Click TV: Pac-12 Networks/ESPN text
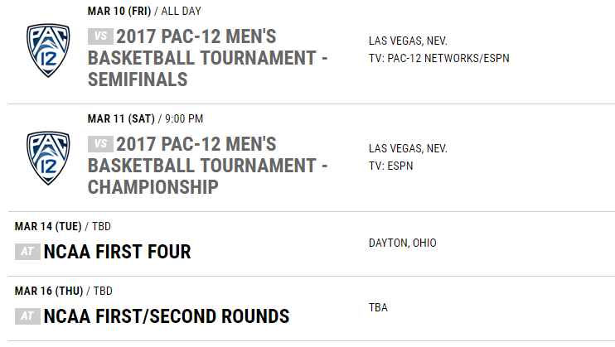 tap(439, 59)
